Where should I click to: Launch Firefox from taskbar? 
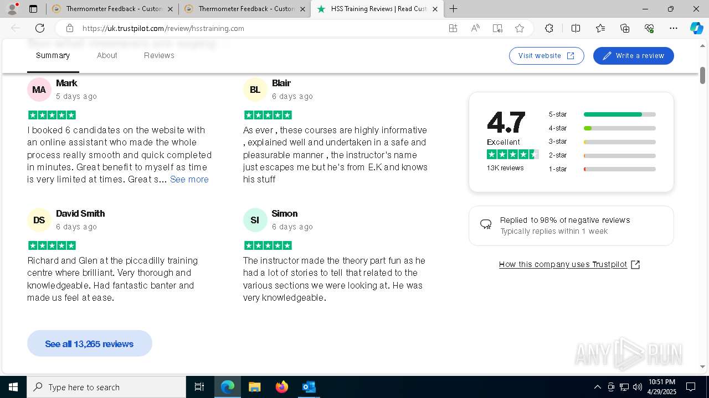281,387
